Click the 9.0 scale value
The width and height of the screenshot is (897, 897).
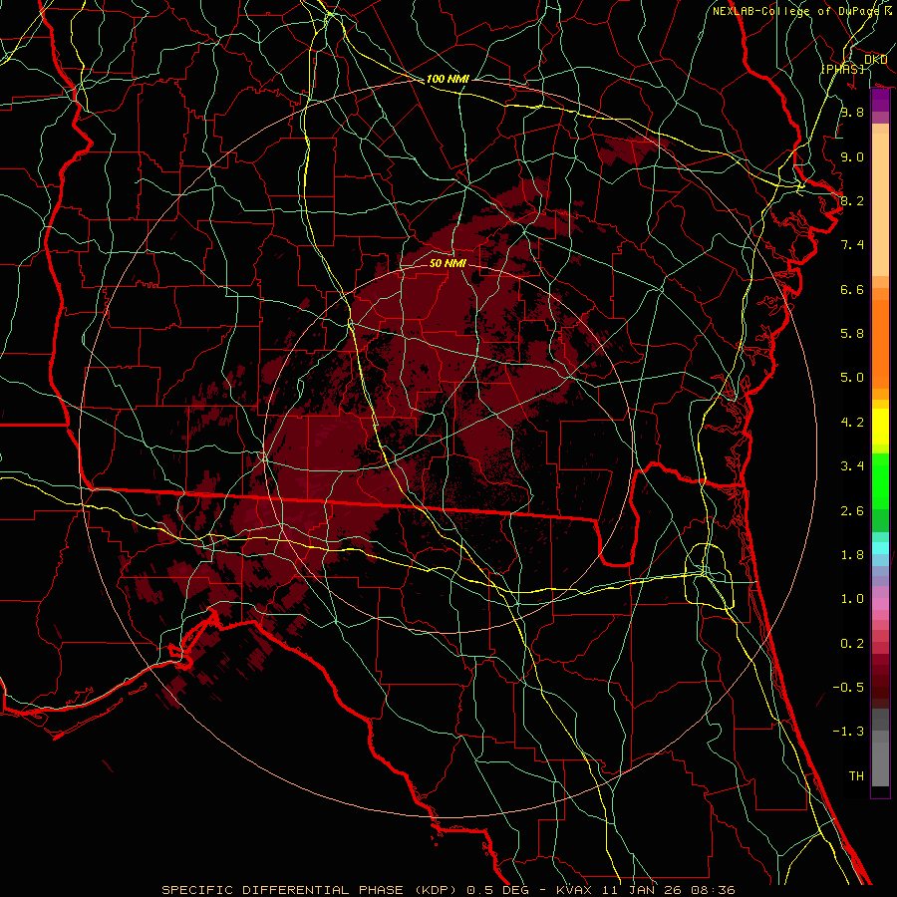[852, 156]
